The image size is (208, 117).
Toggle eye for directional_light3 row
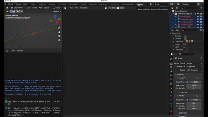tap(198, 22)
